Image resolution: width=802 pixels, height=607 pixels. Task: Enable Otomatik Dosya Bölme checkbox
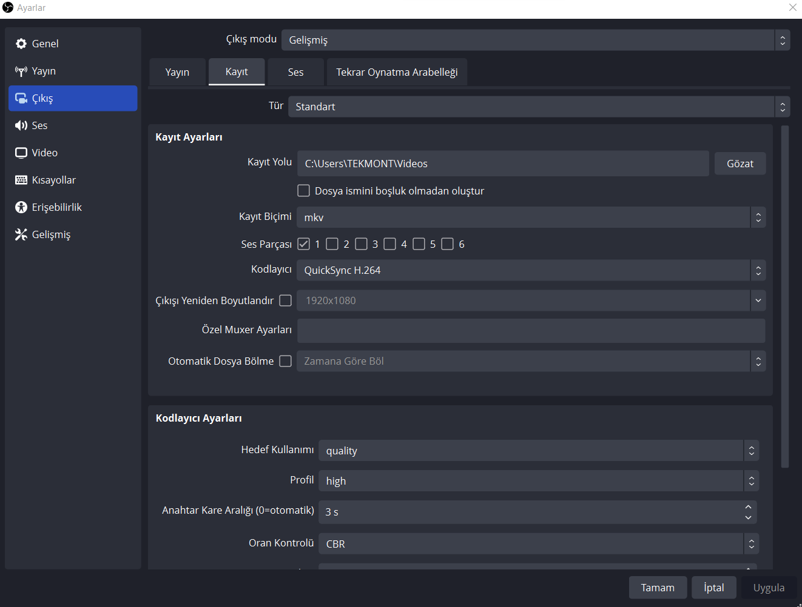tap(286, 361)
